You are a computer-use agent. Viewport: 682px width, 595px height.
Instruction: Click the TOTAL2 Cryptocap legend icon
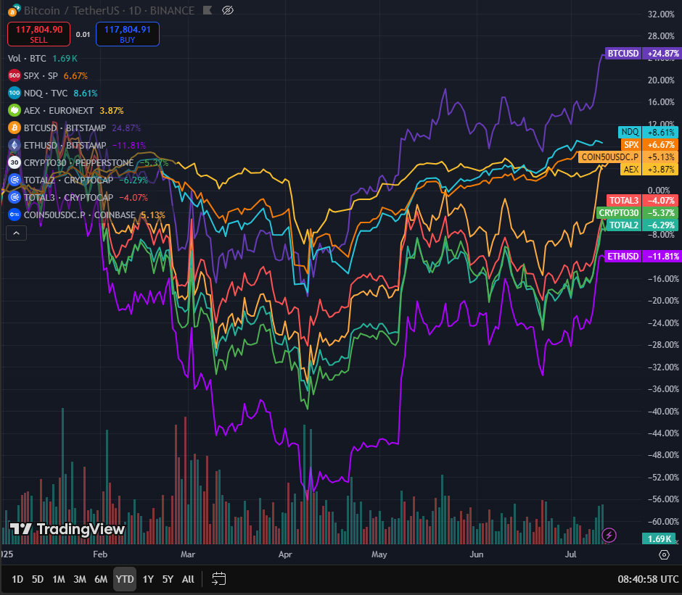pyautogui.click(x=15, y=180)
